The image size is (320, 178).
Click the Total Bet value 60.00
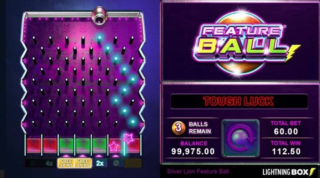click(286, 131)
